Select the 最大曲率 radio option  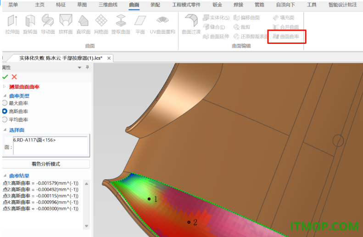click(5, 103)
